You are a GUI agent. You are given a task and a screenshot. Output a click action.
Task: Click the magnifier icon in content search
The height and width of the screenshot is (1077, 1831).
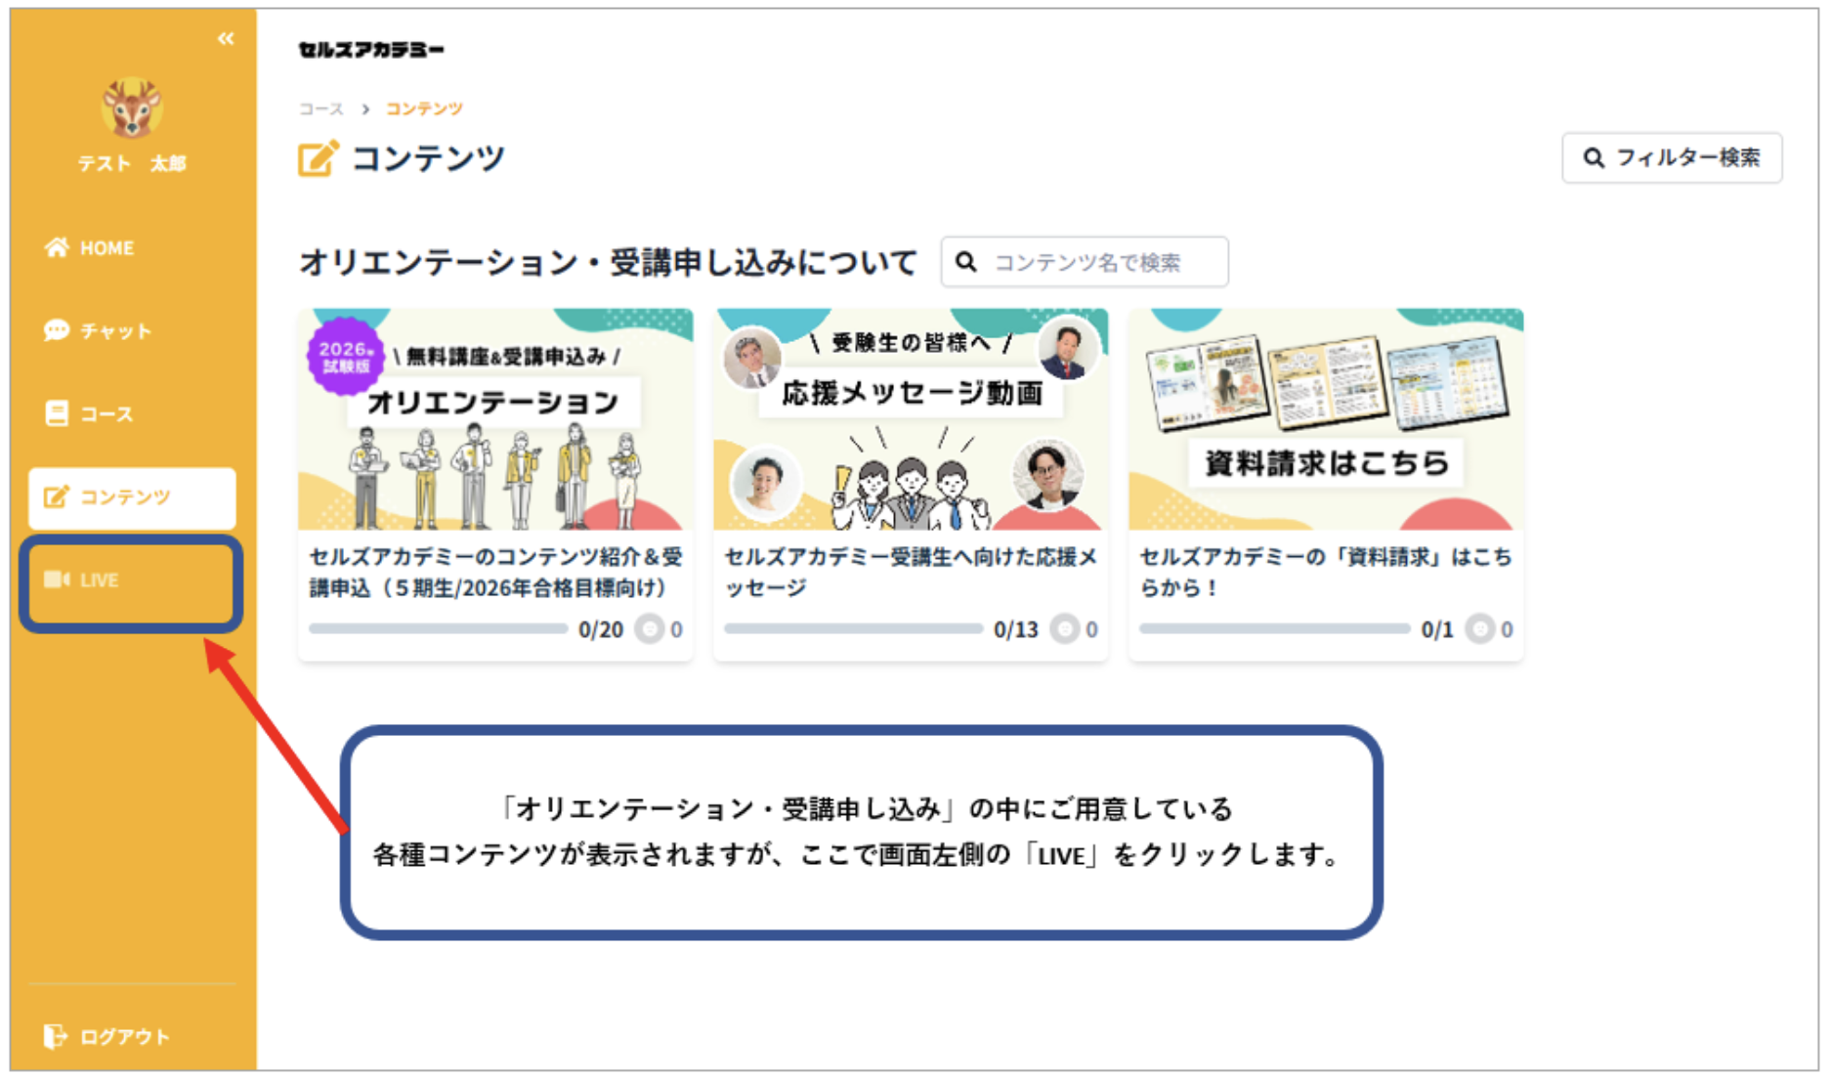966,262
